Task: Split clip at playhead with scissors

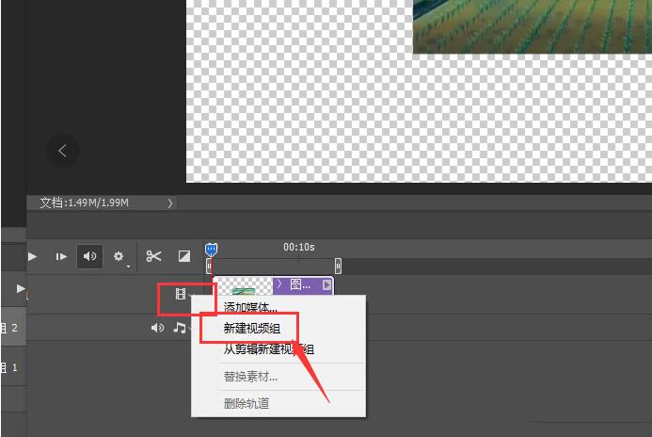Action: (153, 256)
